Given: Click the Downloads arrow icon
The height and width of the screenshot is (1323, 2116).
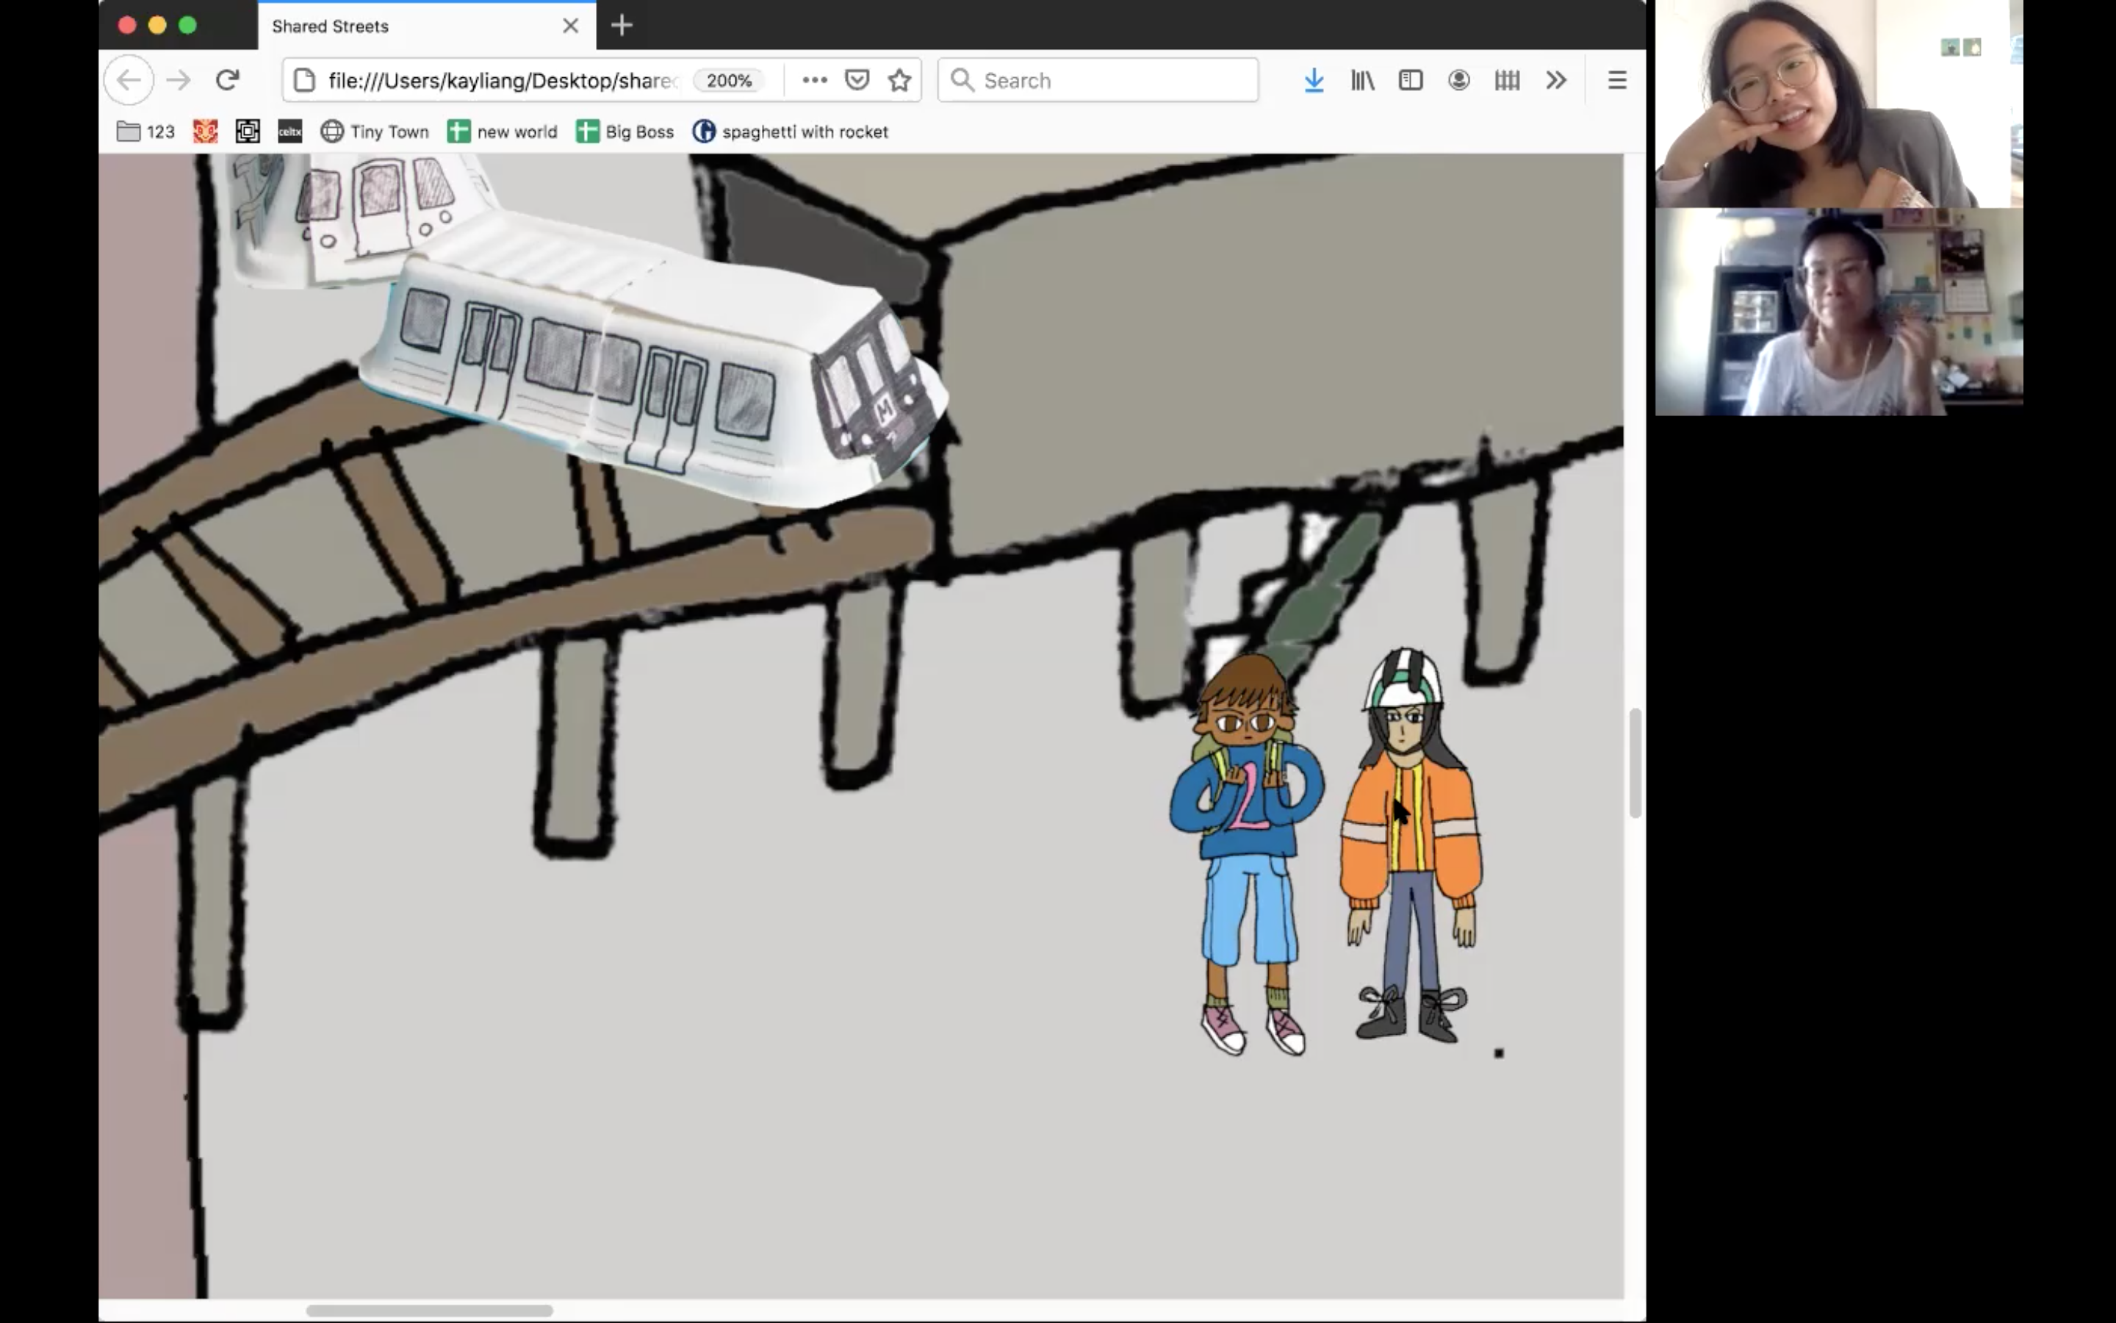Looking at the screenshot, I should tap(1314, 81).
